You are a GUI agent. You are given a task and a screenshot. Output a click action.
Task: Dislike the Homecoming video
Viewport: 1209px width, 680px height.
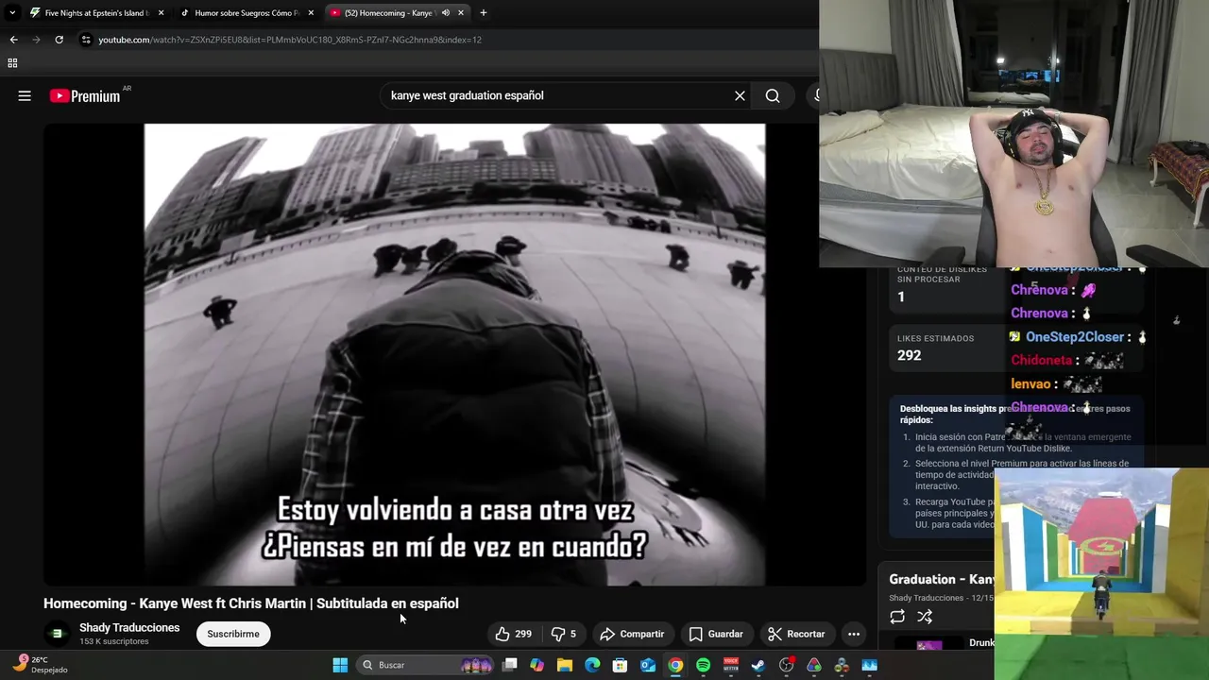(564, 634)
